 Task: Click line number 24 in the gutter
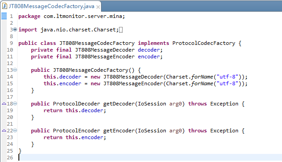click(x=10, y=144)
